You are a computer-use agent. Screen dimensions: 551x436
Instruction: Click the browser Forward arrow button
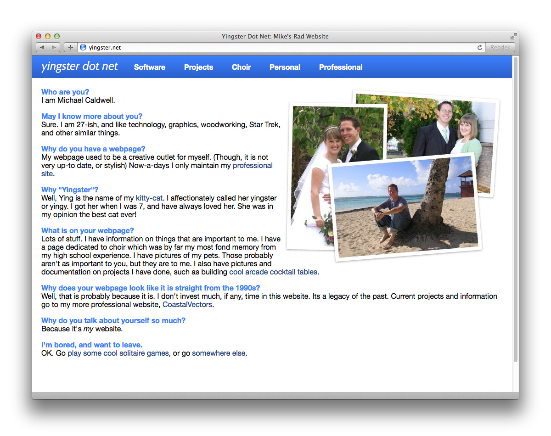pos(54,47)
